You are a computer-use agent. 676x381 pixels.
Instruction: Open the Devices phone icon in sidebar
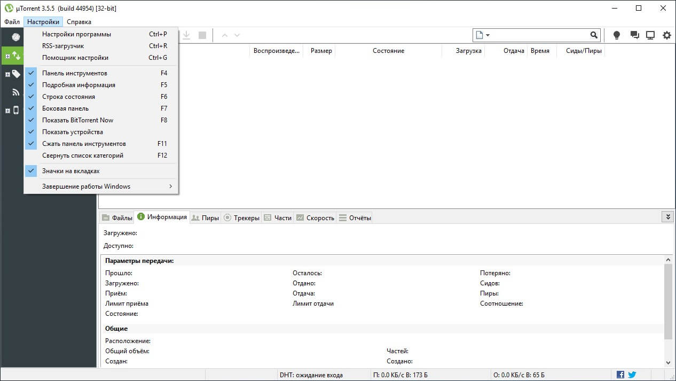16,110
